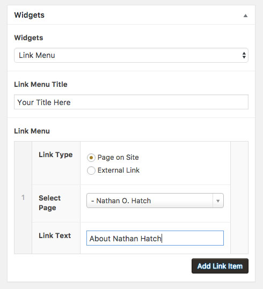Click the Widgets field label above the dropdown
This screenshot has width=263, height=289.
(28, 38)
